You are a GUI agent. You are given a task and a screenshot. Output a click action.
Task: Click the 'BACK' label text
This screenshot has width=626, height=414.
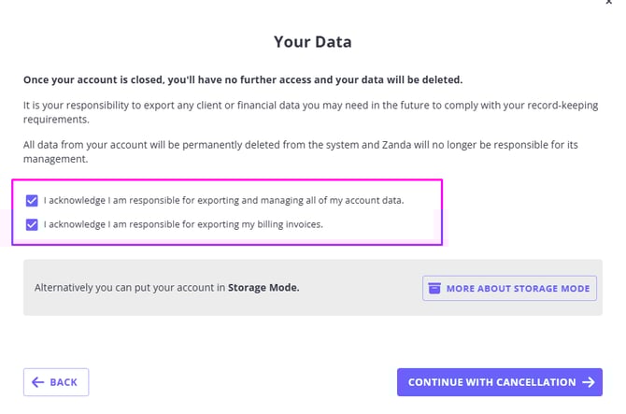pos(64,382)
